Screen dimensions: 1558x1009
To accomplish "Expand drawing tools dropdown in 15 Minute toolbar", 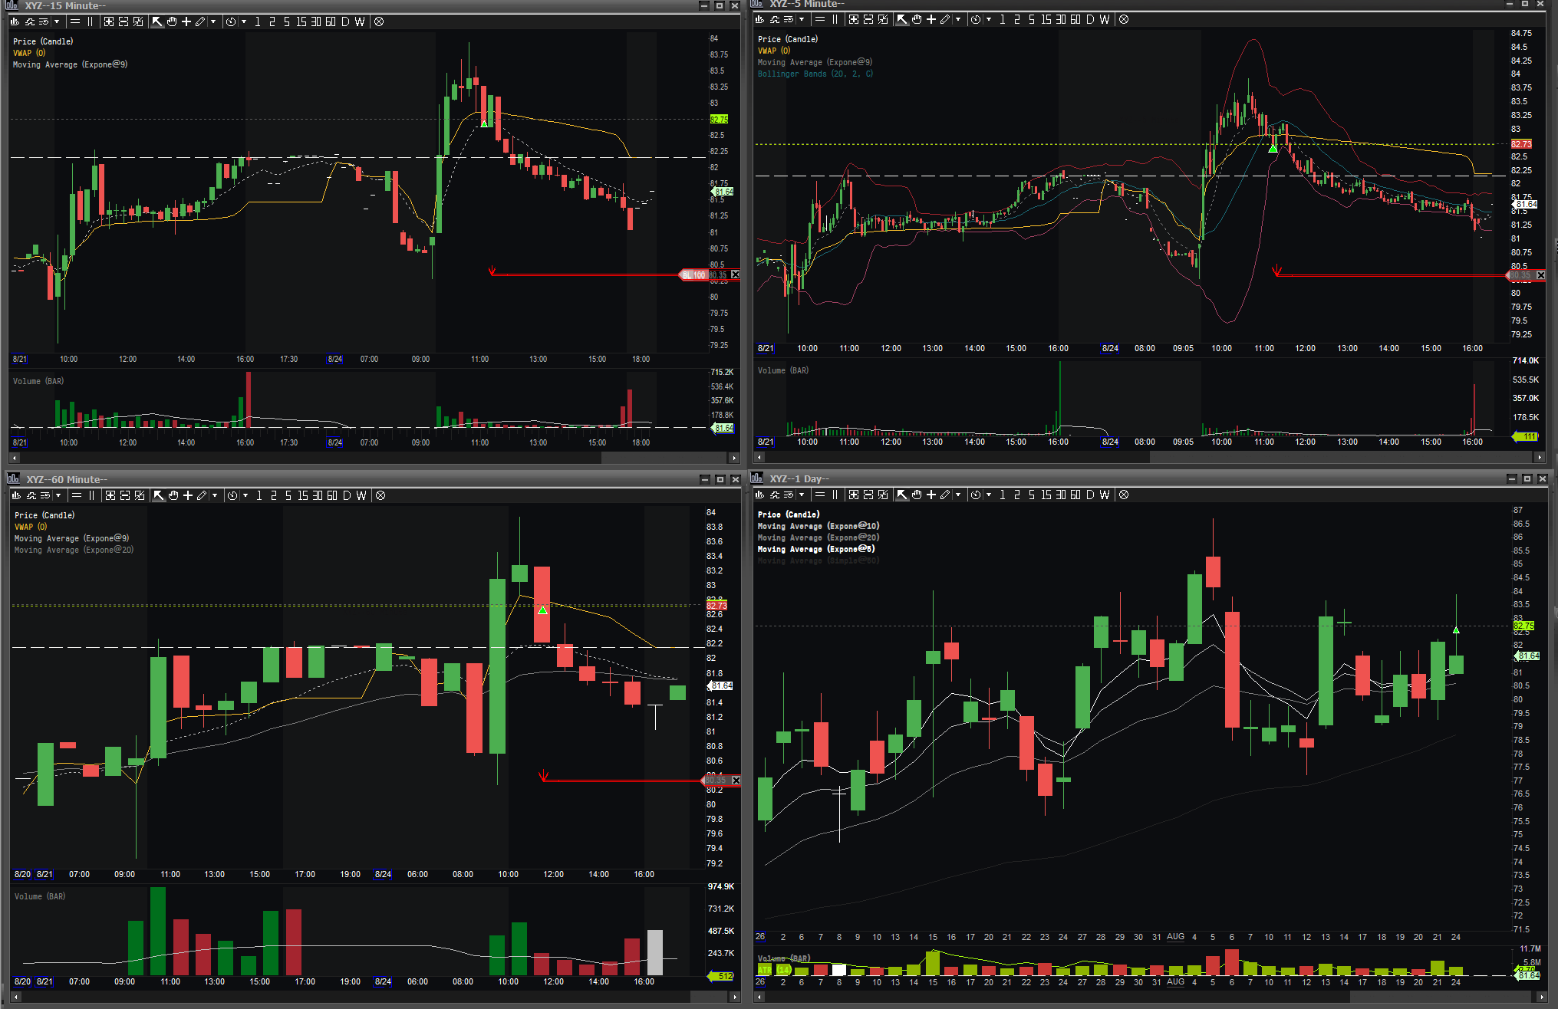I will tap(213, 21).
